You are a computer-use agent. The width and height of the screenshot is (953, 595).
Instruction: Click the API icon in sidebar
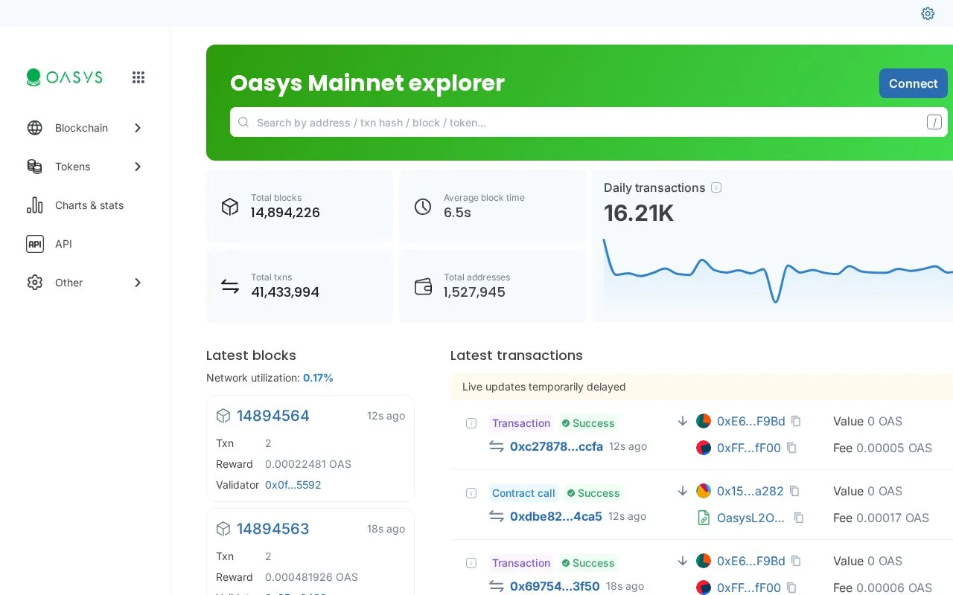35,244
